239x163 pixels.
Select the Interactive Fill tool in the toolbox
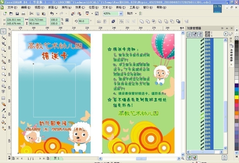(3, 128)
